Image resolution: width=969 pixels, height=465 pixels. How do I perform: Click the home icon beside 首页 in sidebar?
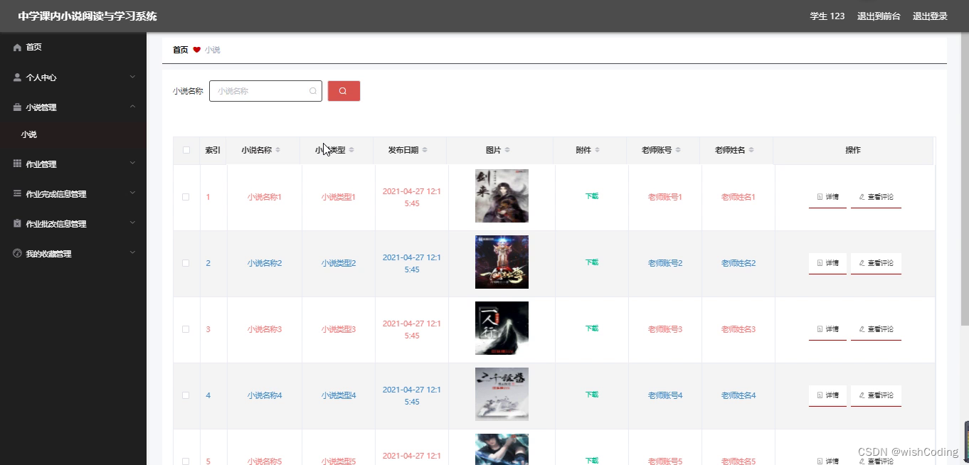pos(17,47)
